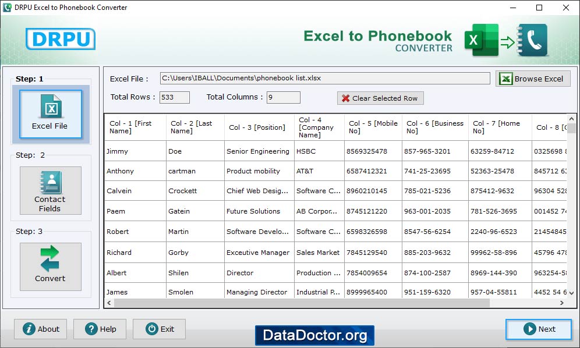Click business number 857-965-3201
This screenshot has width=580, height=348.
tap(436, 151)
